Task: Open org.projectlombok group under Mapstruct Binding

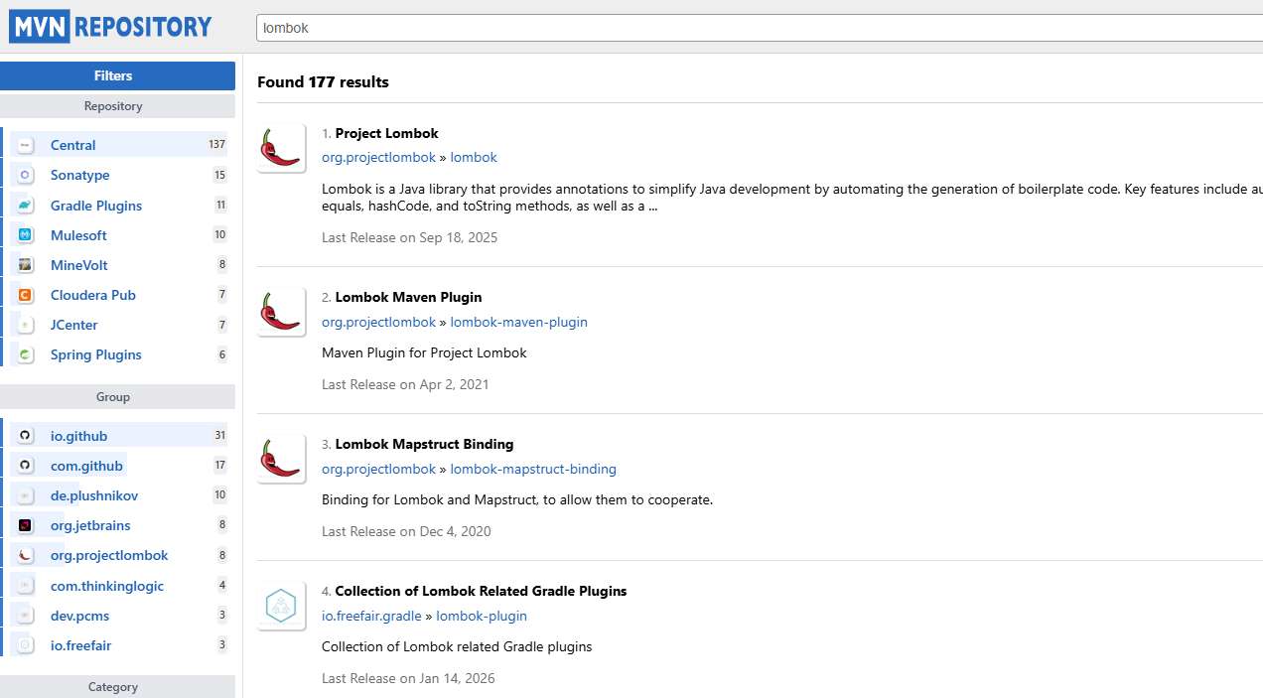Action: coord(378,469)
